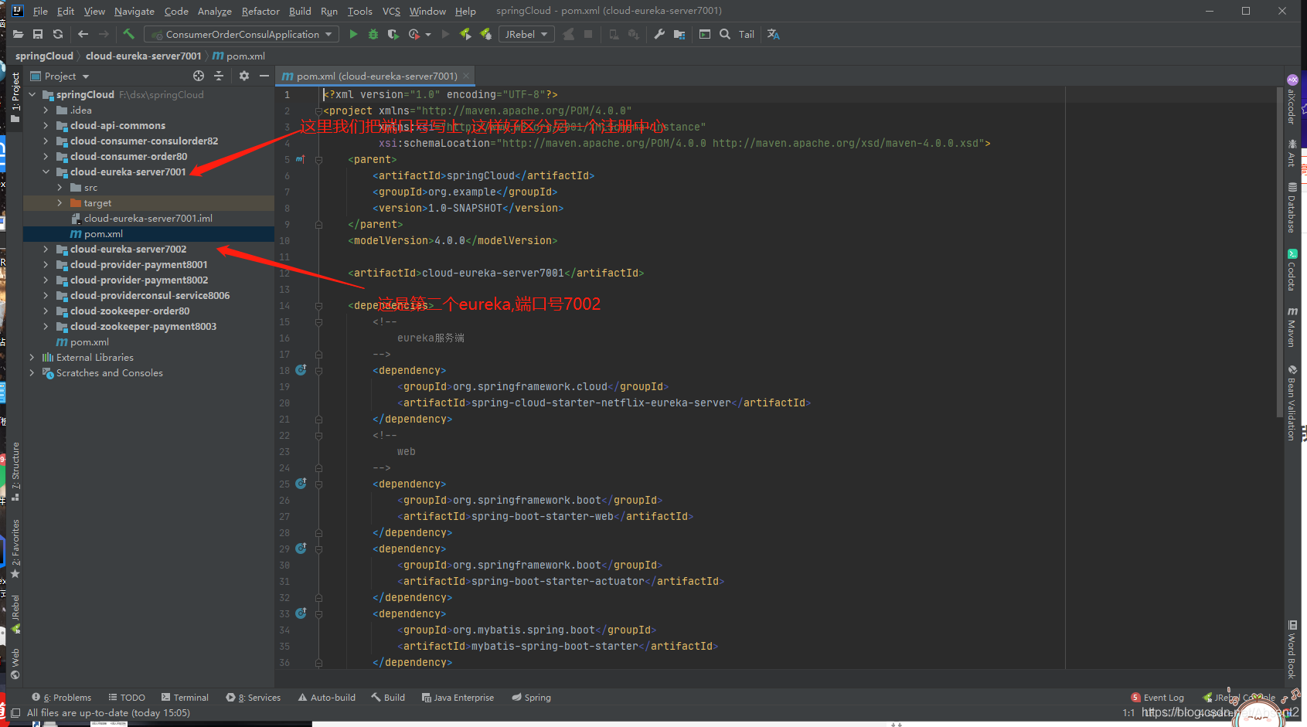Screen dimensions: 1307x727
Task: Collapse all in Project panel icon
Action: click(219, 76)
